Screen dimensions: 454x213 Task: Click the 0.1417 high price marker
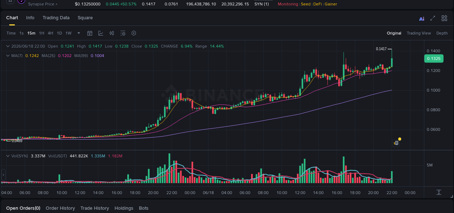[381, 49]
